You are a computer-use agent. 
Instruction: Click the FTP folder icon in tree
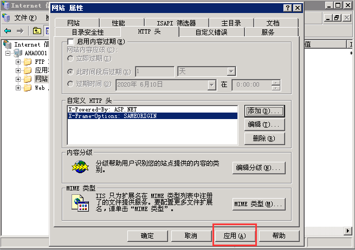28,62
